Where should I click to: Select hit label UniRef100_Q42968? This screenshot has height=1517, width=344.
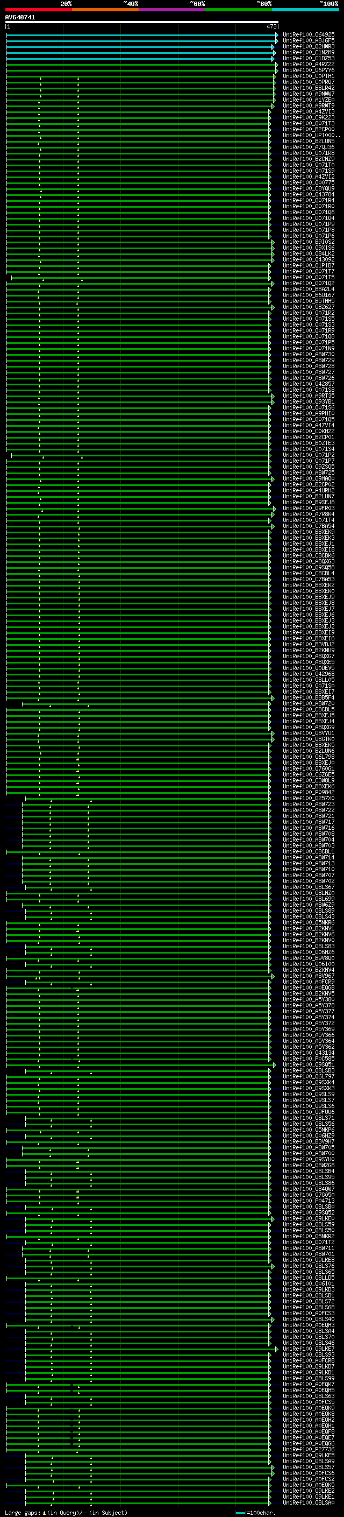309,674
